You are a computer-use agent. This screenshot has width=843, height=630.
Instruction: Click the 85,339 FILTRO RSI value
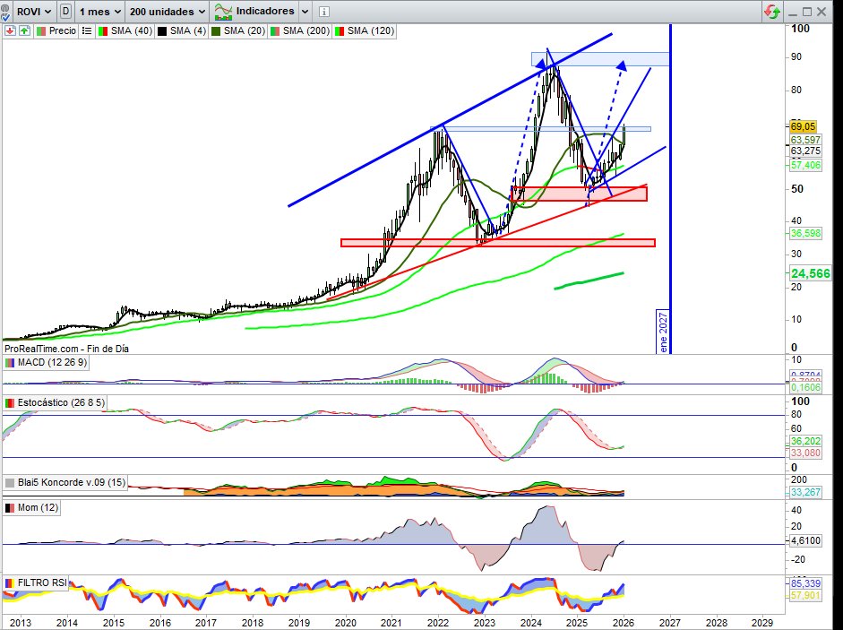(805, 583)
